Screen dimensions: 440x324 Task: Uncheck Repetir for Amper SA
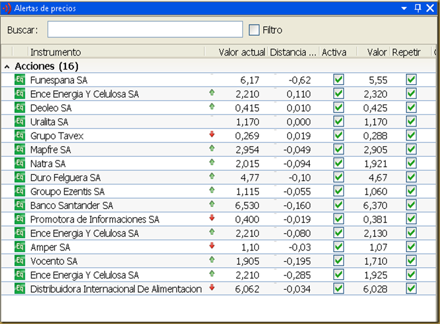pyautogui.click(x=411, y=247)
